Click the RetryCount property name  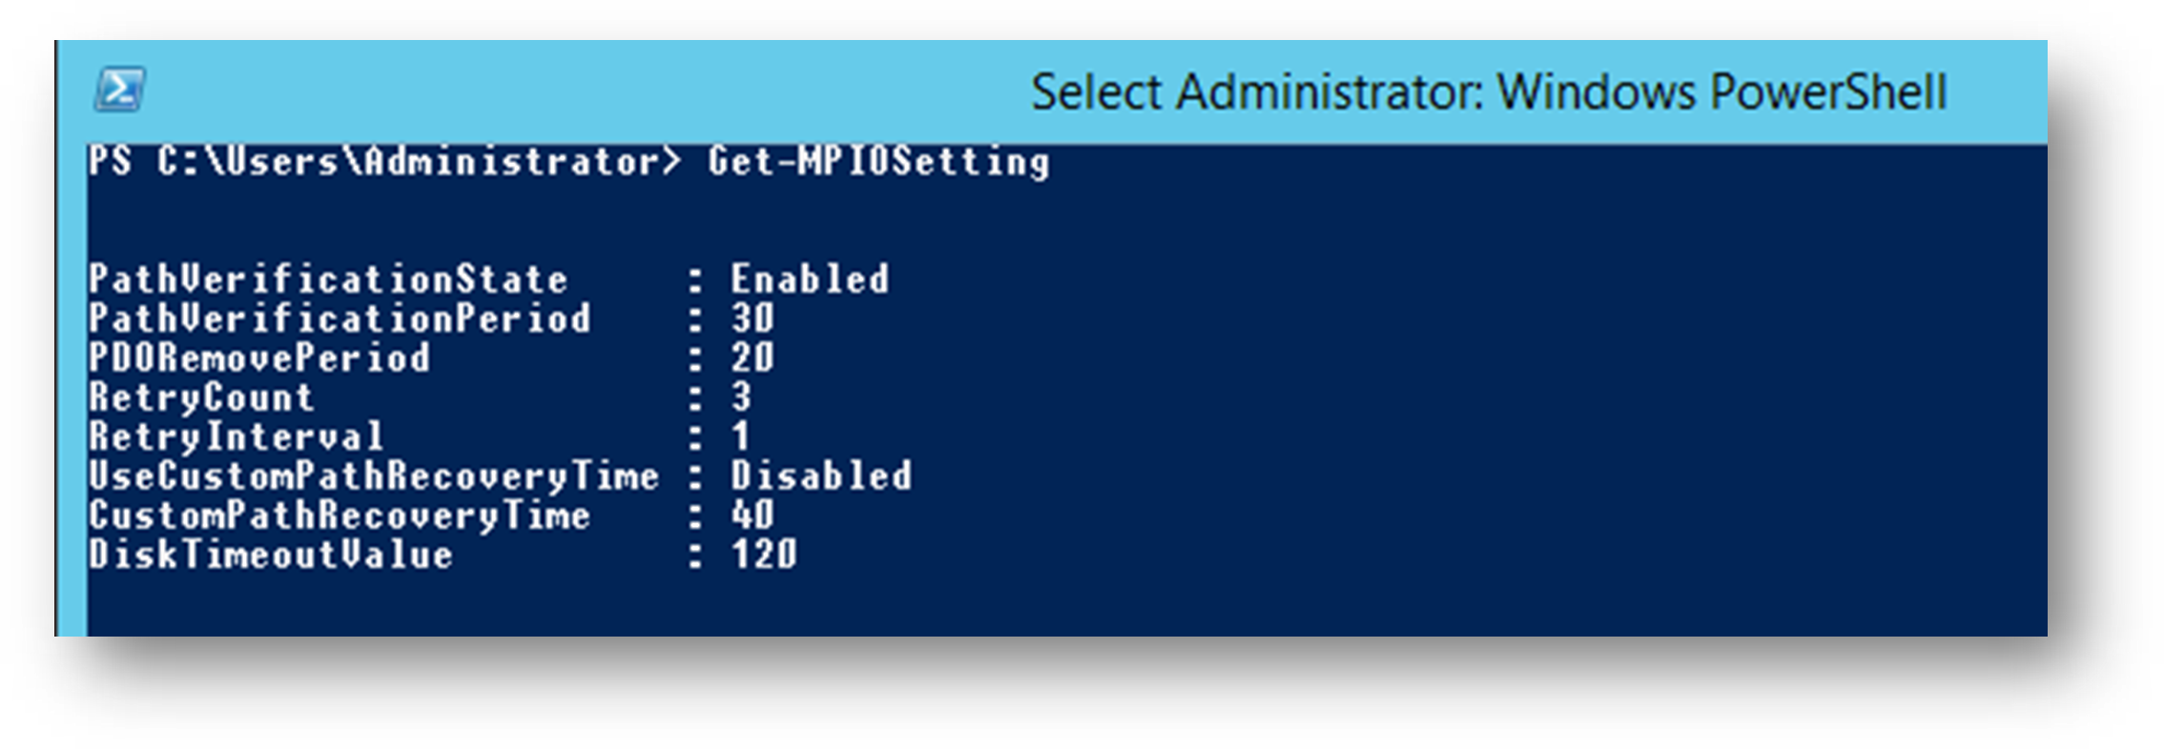(201, 398)
